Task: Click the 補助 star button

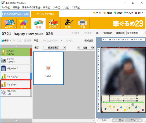Action: pyautogui.click(x=107, y=13)
